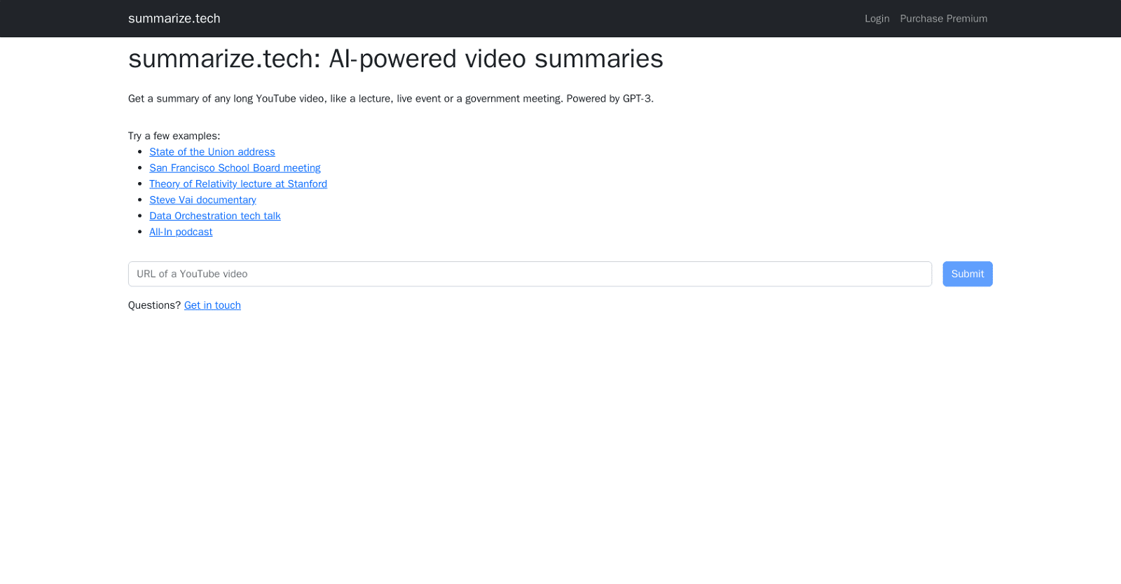Choose Purchase Premium from the top bar

coord(944,19)
